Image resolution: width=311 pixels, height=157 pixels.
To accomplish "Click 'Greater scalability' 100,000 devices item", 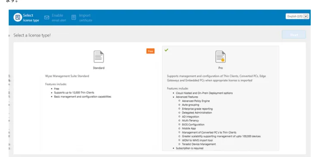I will point(221,136).
